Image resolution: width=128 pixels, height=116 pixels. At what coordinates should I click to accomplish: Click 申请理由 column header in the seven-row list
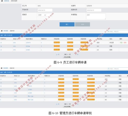[x=108, y=76]
